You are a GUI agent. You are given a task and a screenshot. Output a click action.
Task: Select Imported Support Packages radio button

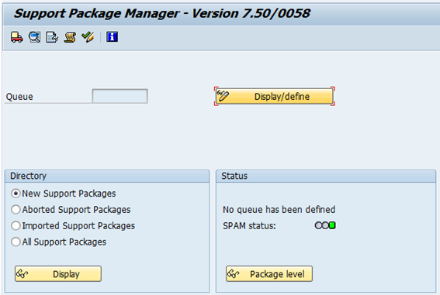[x=16, y=225]
